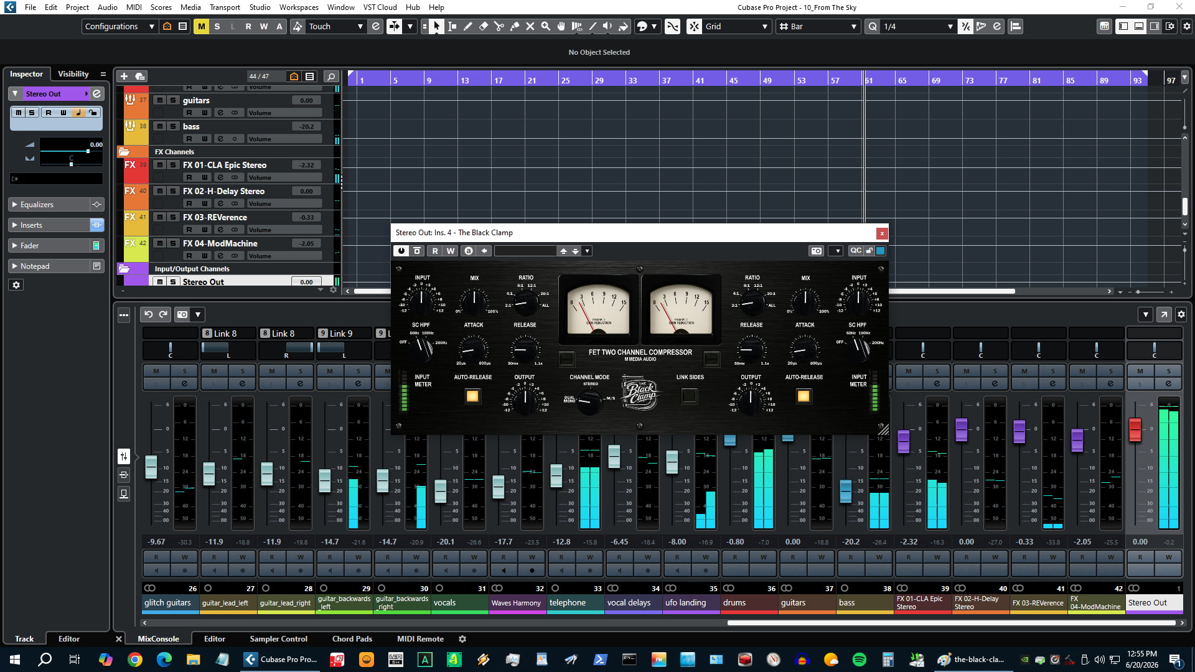Open the 1/4 quantize preset dropdown

tap(917, 26)
